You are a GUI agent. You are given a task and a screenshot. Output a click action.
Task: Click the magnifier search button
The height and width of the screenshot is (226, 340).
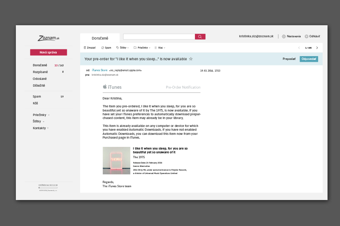pyautogui.click(x=200, y=37)
